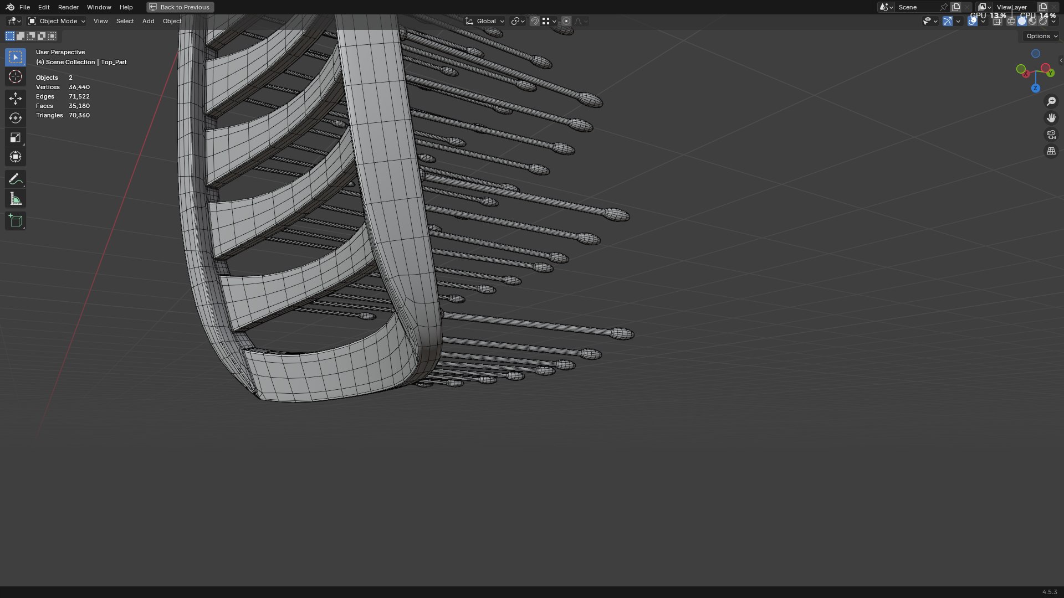
Task: Click the Scene name field
Action: [916, 7]
